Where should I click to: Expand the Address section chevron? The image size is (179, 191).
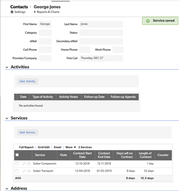(x=7, y=189)
